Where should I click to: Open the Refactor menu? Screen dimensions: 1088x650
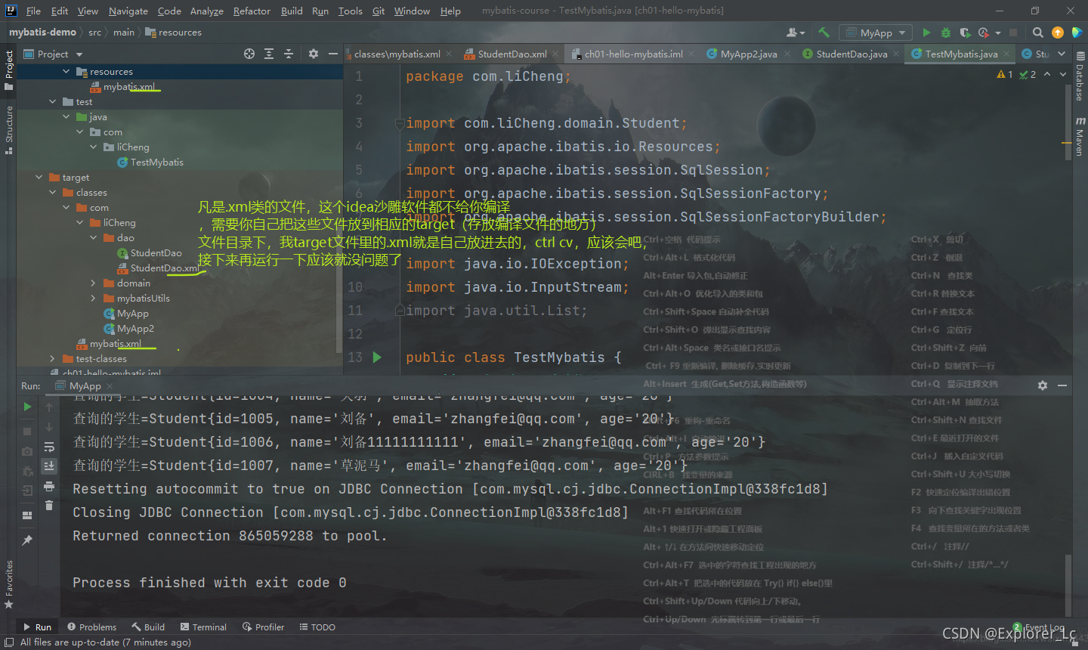pos(251,11)
